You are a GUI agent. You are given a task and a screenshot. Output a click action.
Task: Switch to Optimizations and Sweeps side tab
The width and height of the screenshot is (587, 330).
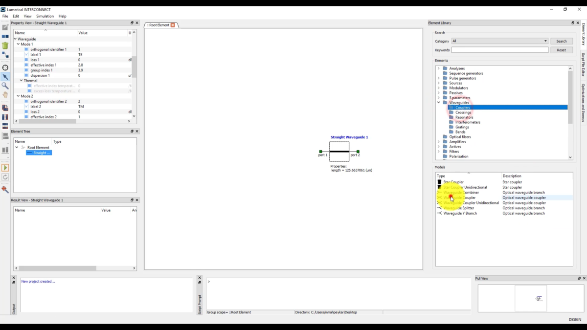(x=584, y=103)
